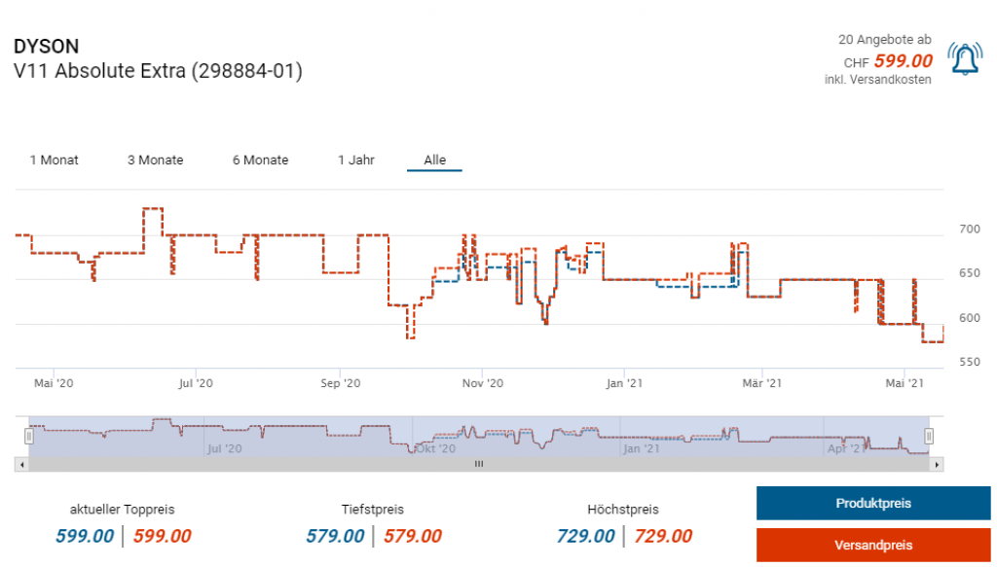Click the CHF 599.00 offer price

[x=902, y=61]
